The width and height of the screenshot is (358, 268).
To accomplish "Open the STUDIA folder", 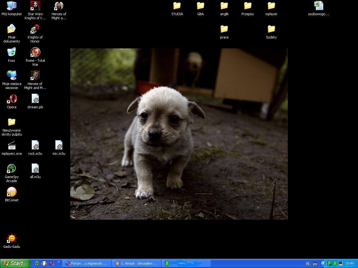I will point(177,6).
